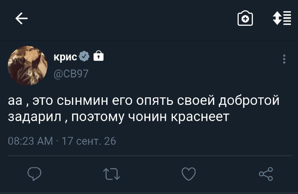
Task: Share the tweet via share icon
Action: click(x=266, y=174)
